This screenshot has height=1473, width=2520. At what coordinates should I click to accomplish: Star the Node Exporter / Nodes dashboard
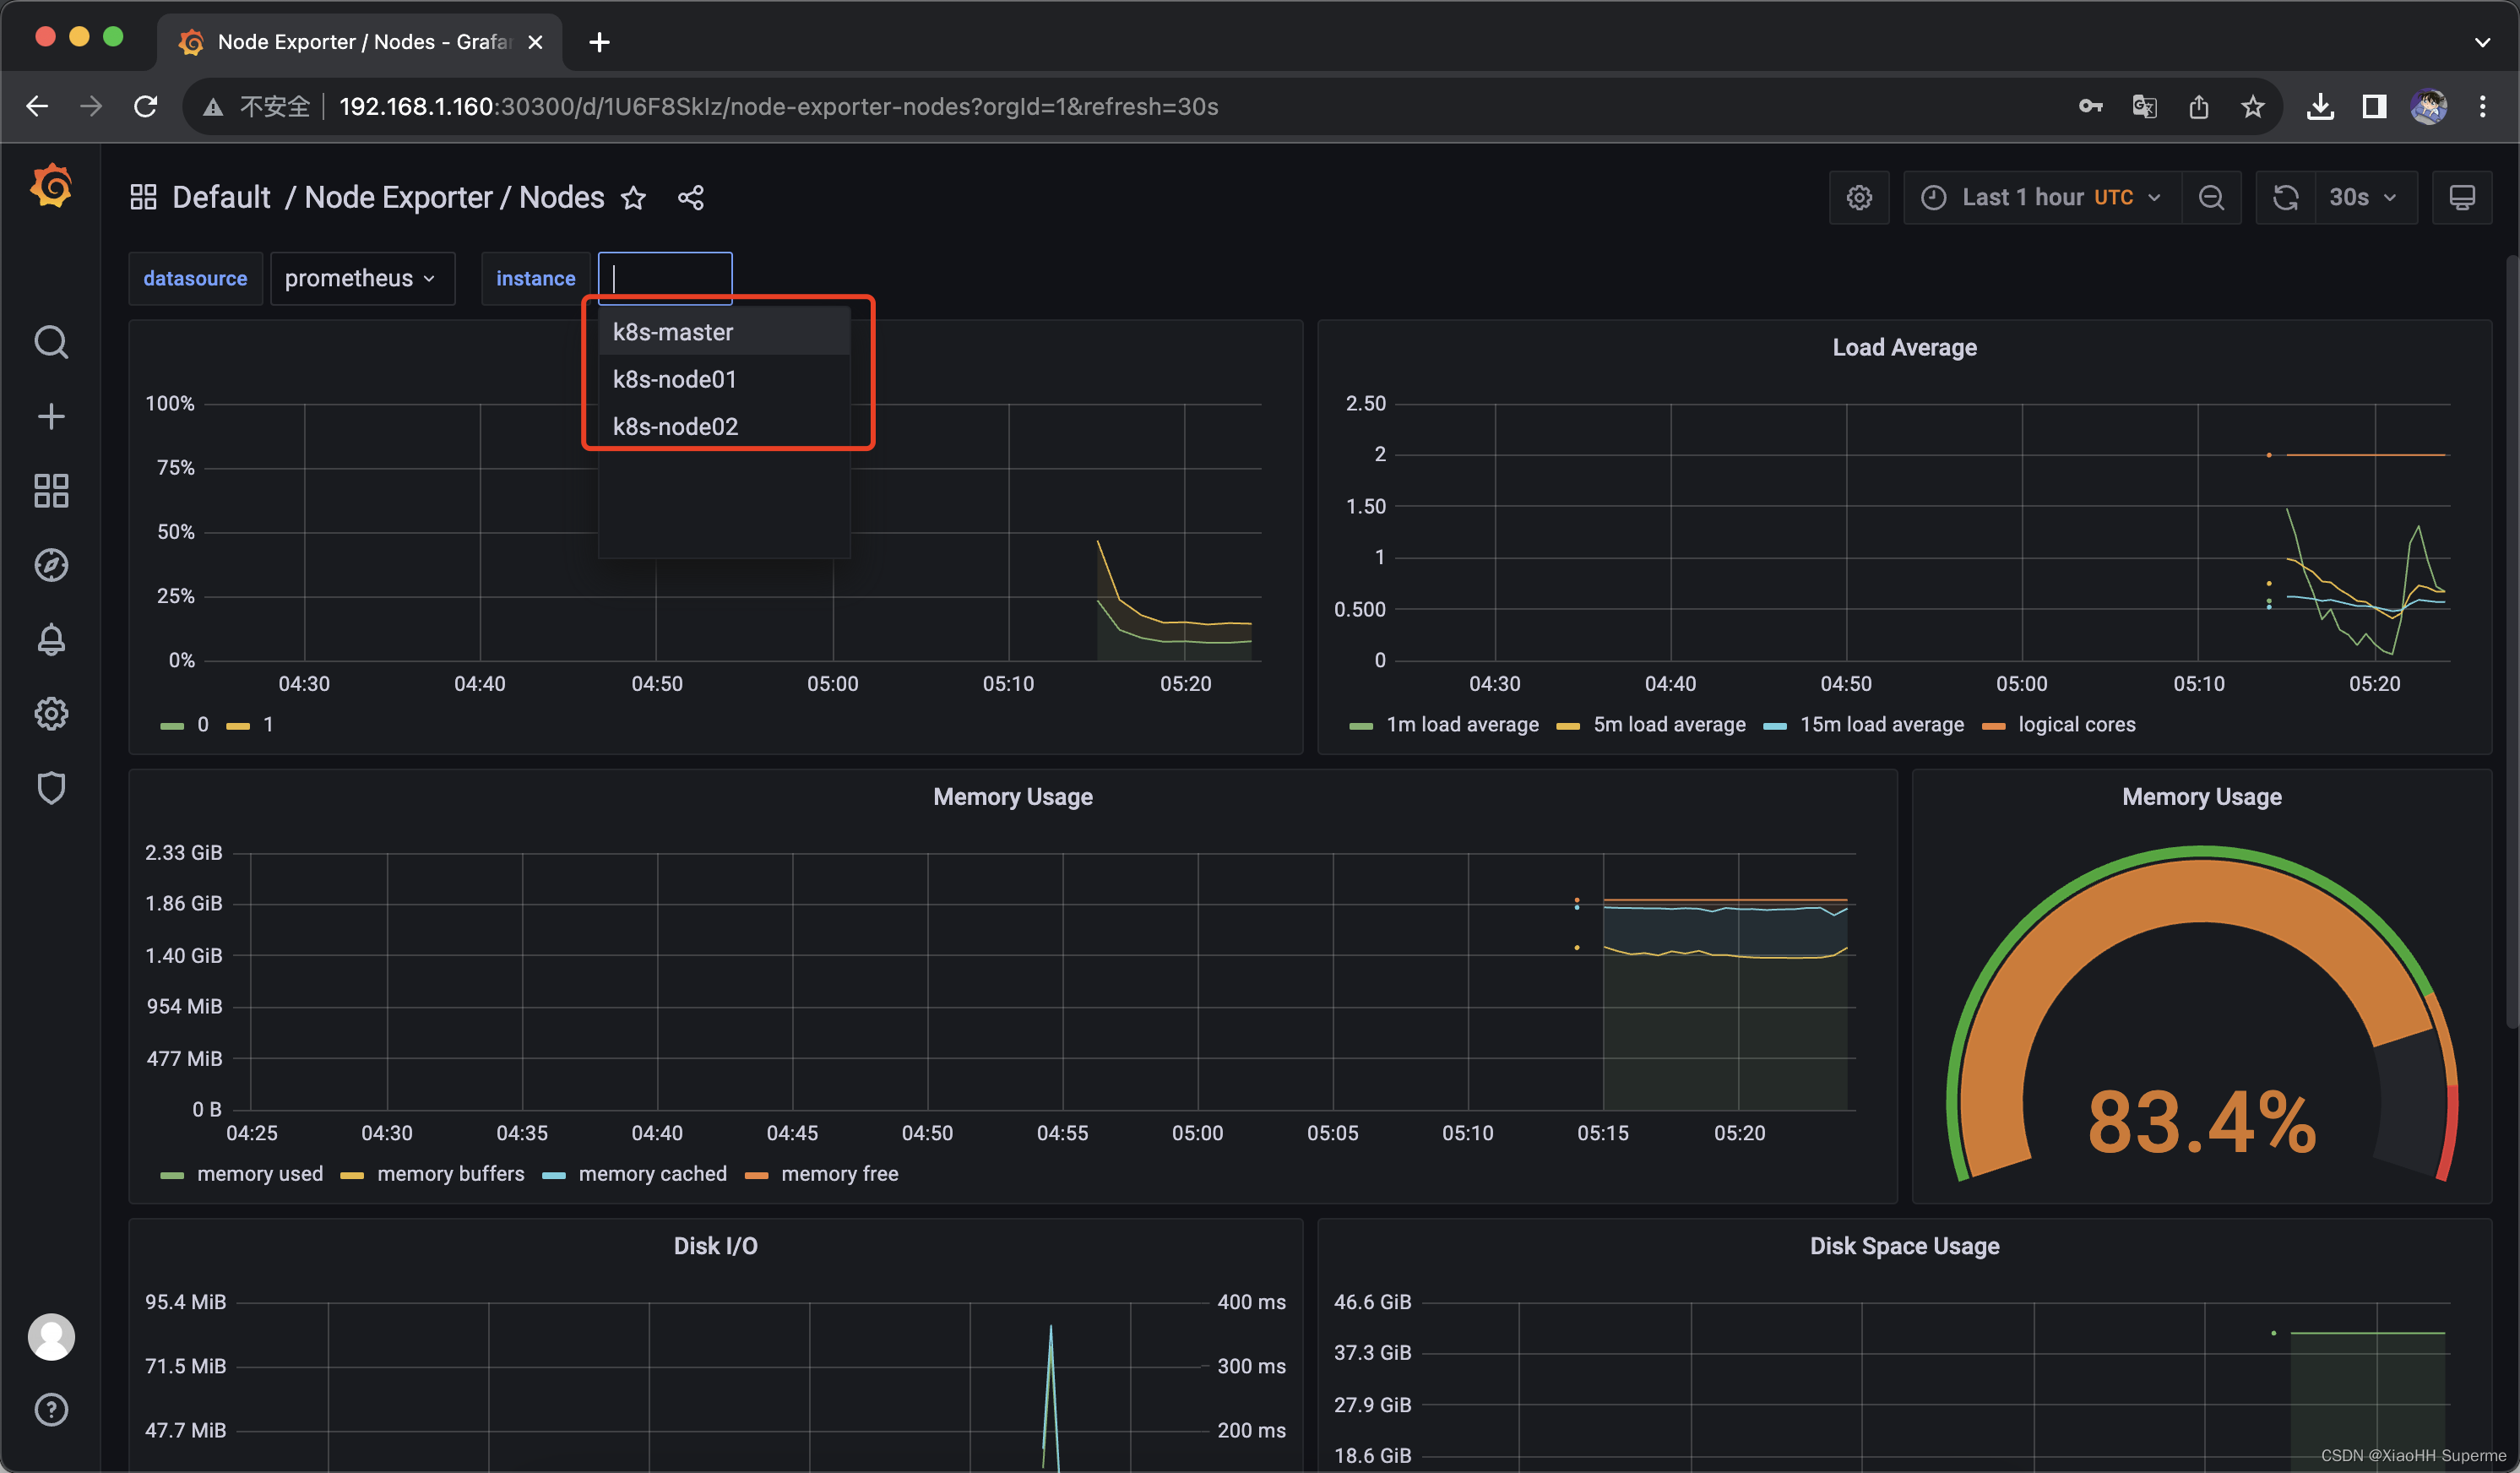coord(633,198)
